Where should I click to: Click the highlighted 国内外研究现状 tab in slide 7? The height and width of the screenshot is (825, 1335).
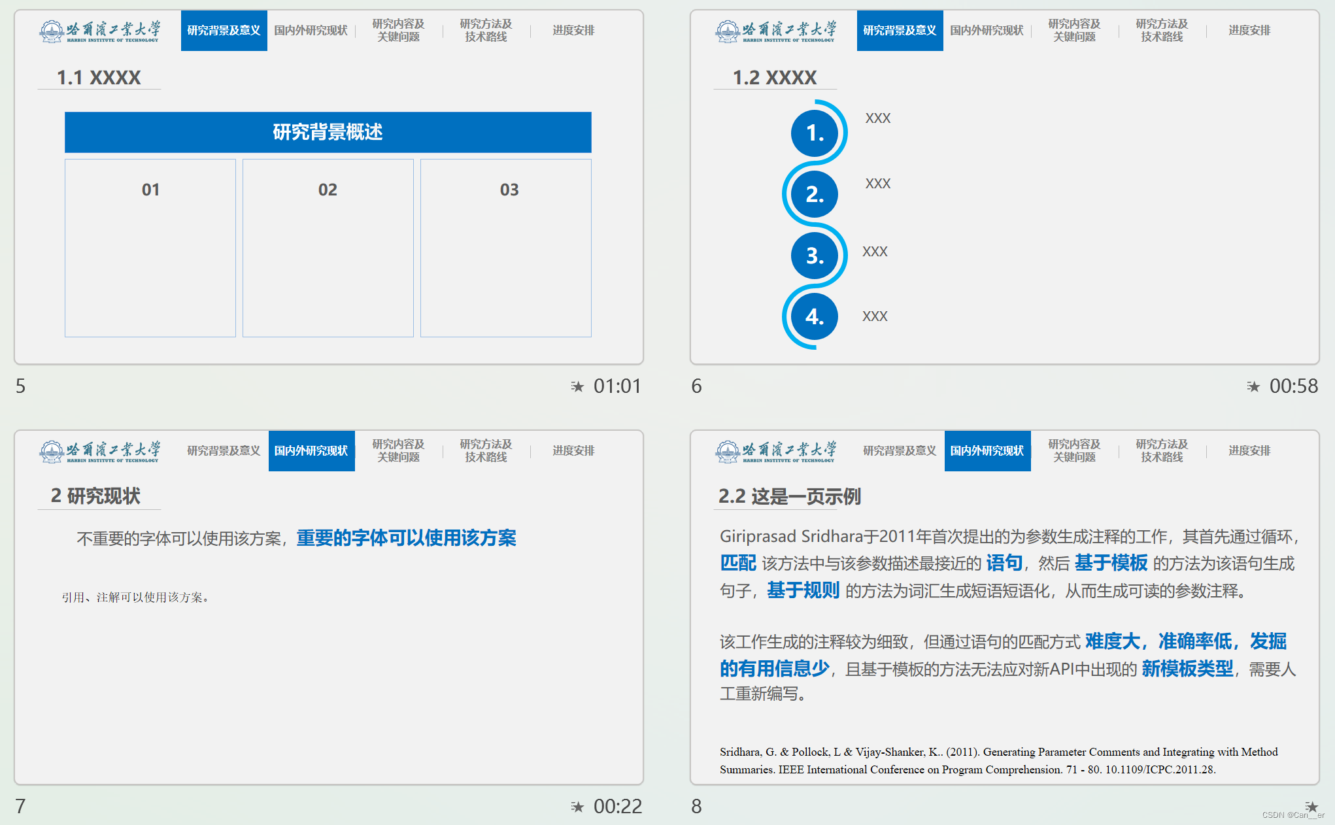312,451
